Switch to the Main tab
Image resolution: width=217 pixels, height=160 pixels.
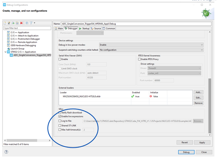[59, 28]
